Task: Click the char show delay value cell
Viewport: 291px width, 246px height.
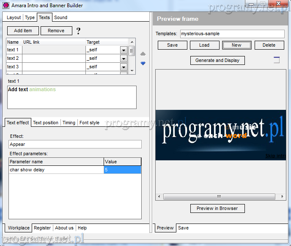Action: [122, 170]
